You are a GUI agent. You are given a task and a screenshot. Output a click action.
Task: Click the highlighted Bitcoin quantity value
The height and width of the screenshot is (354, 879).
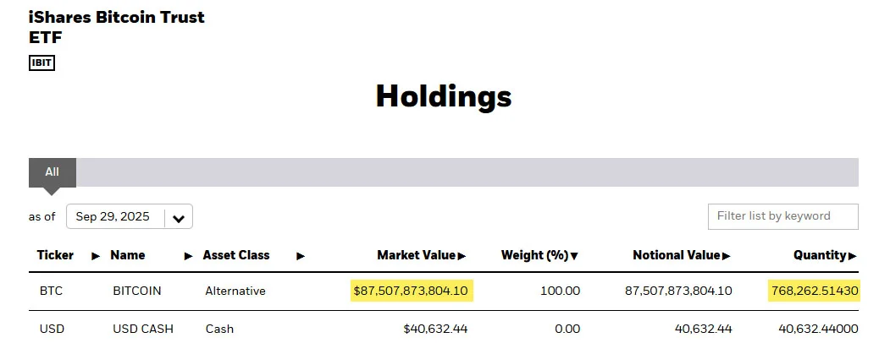pyautogui.click(x=815, y=291)
